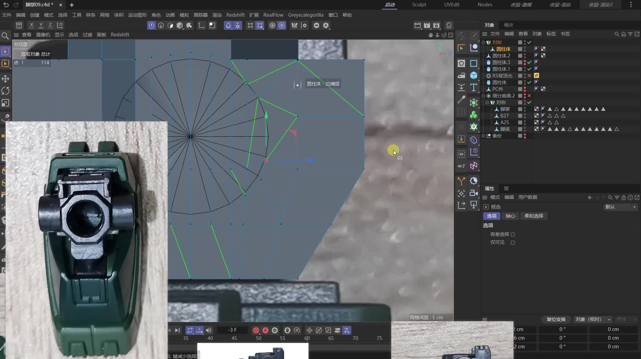Click the current frame field -3 F
The image size is (641, 359).
coord(232,330)
